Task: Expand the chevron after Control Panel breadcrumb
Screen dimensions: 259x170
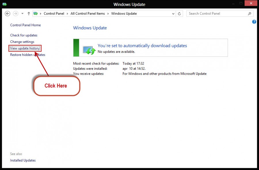Action: click(67, 14)
